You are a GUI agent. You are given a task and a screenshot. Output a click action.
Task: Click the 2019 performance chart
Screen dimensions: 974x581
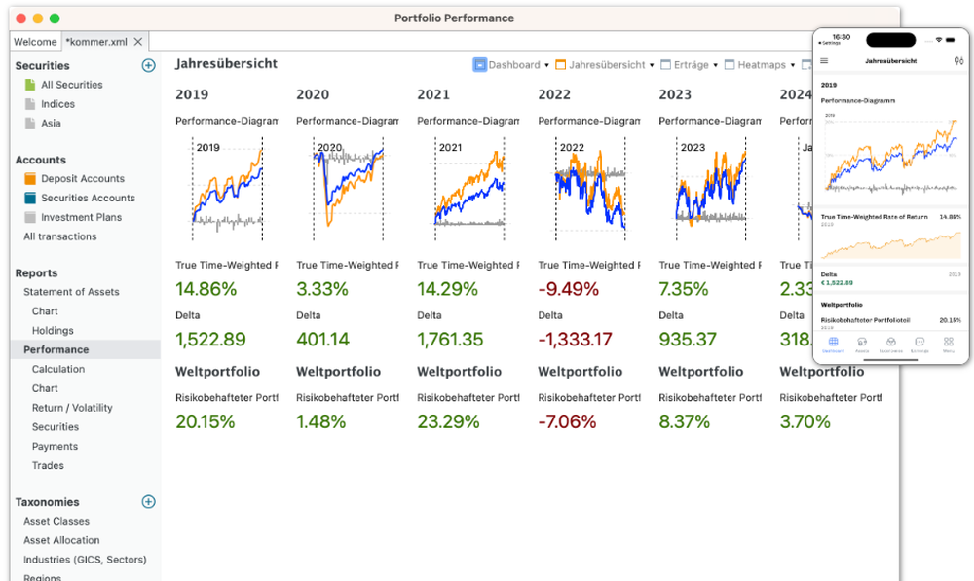pos(226,189)
